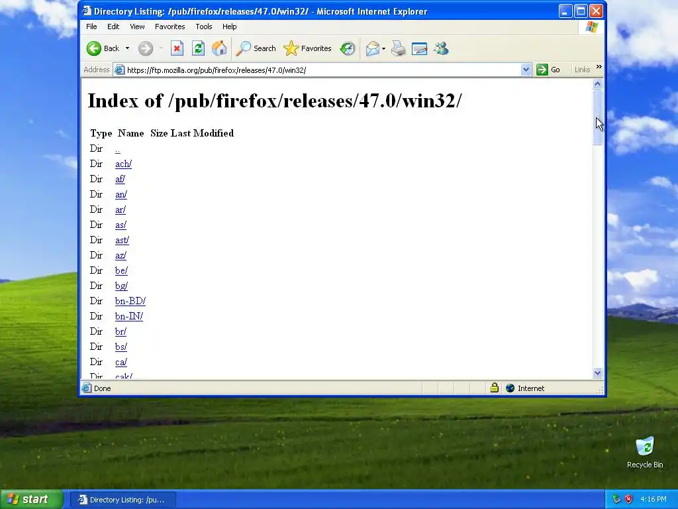
Task: Open the parent directory '..' link
Action: [x=118, y=149]
